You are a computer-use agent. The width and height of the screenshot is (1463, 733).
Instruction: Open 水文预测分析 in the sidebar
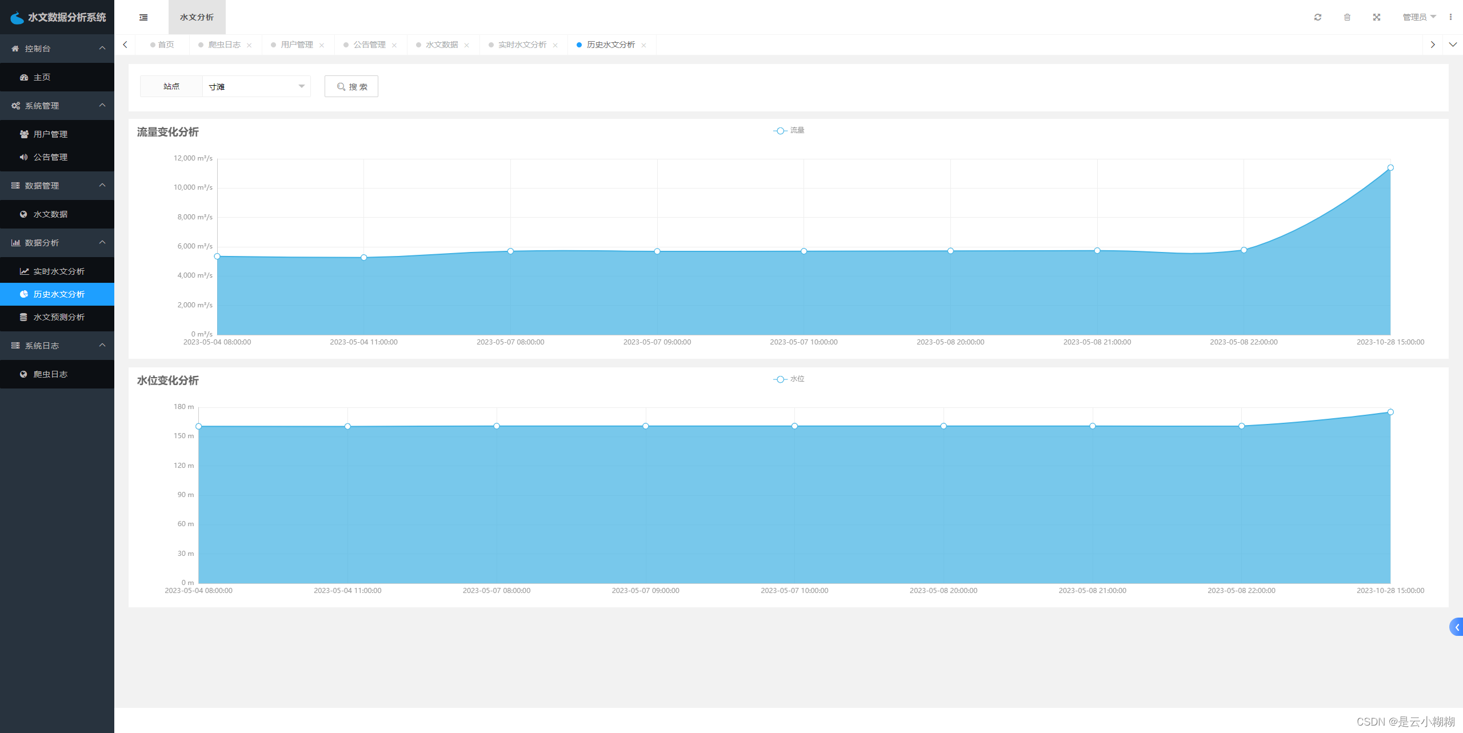pyautogui.click(x=59, y=317)
